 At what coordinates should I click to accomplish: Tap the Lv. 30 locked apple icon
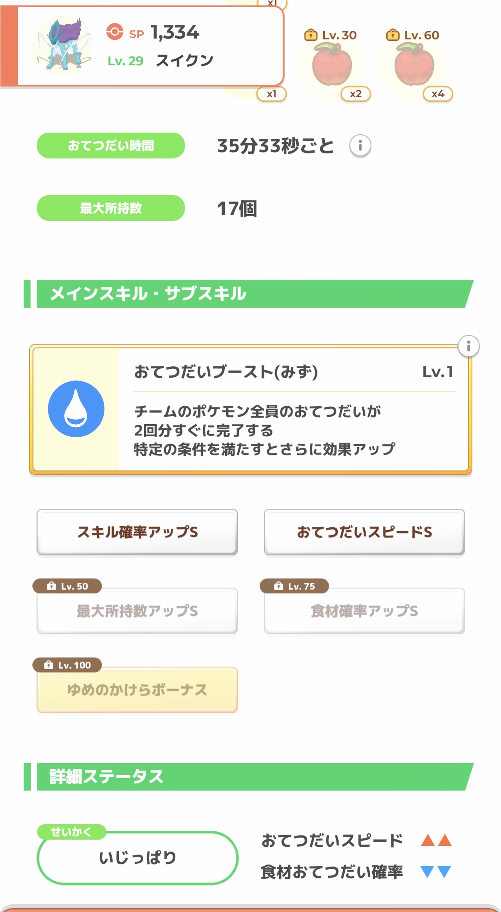click(x=332, y=66)
